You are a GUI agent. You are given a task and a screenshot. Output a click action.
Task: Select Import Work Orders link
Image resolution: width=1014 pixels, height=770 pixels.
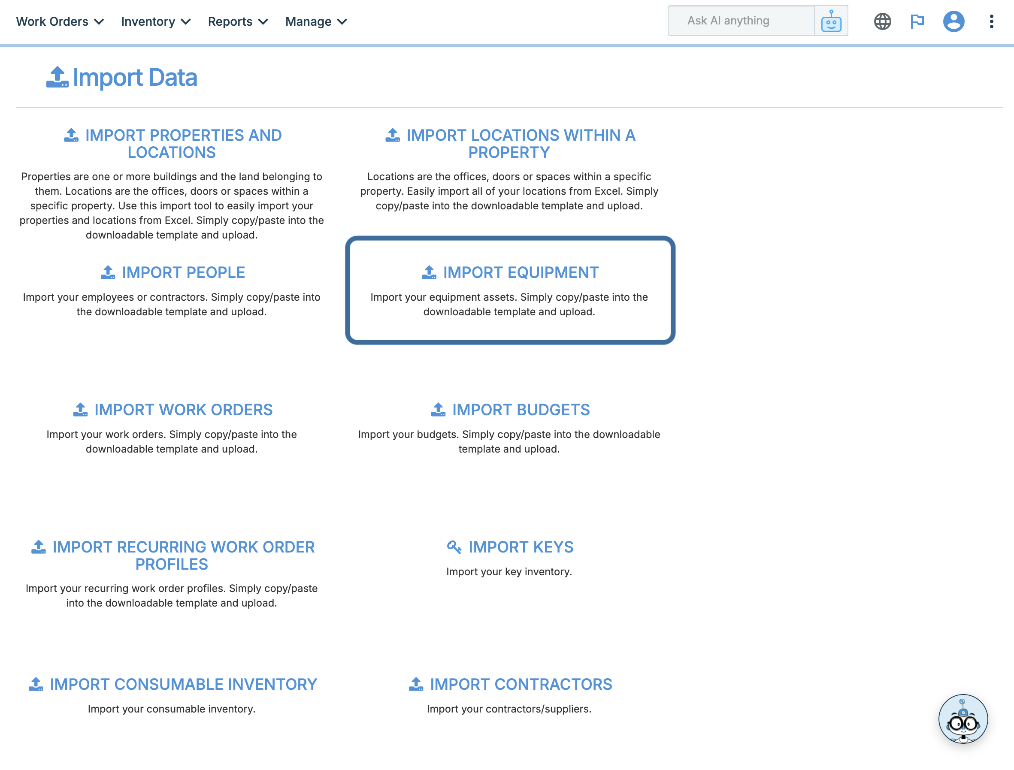183,410
